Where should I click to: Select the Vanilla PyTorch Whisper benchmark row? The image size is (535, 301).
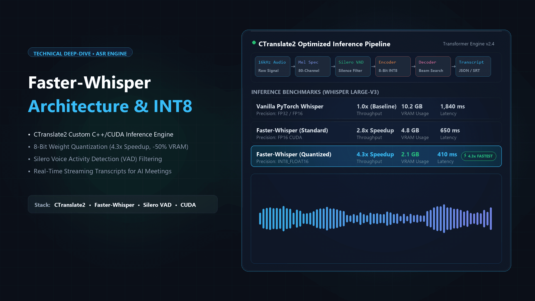tap(376, 108)
